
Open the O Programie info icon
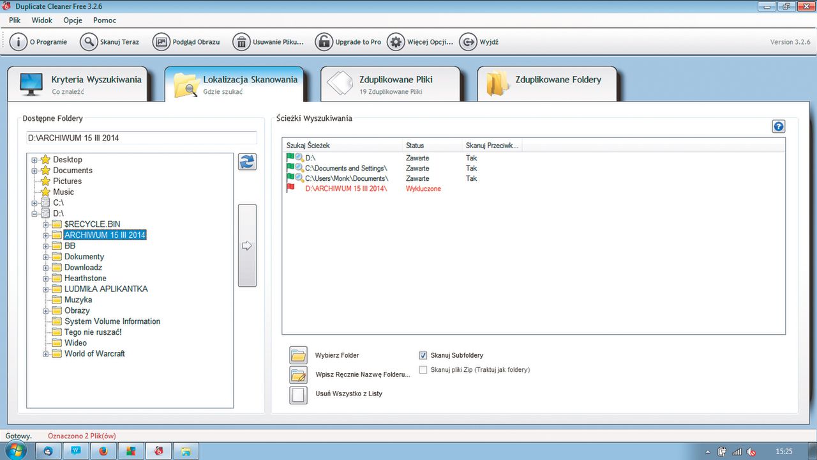18,42
